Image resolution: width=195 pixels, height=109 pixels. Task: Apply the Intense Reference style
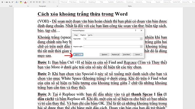click(186, 2)
